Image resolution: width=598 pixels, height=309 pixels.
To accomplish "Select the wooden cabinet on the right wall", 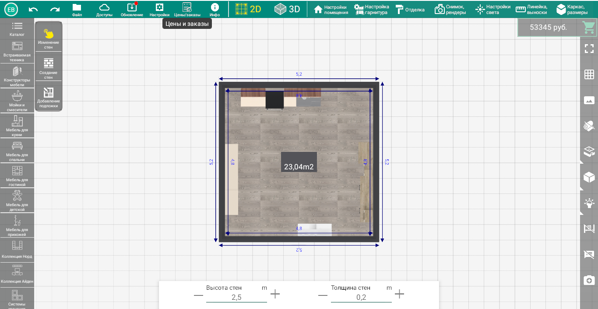I will click(x=365, y=182).
